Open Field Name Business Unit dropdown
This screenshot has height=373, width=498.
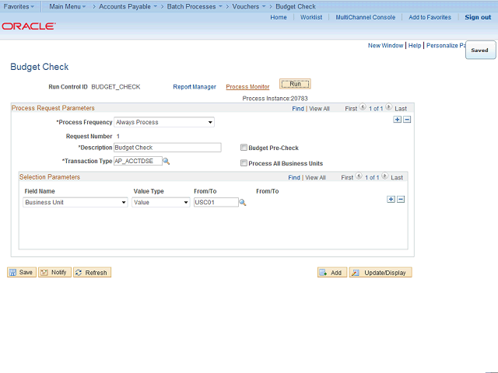pos(75,202)
